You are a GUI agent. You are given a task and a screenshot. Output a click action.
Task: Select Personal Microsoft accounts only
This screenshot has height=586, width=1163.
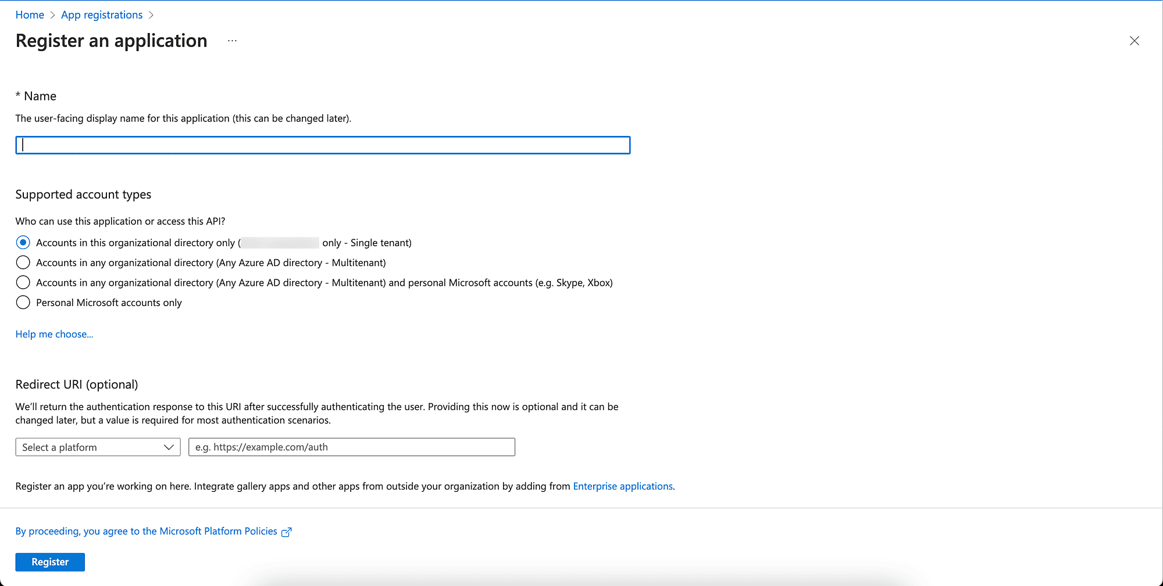(x=23, y=303)
